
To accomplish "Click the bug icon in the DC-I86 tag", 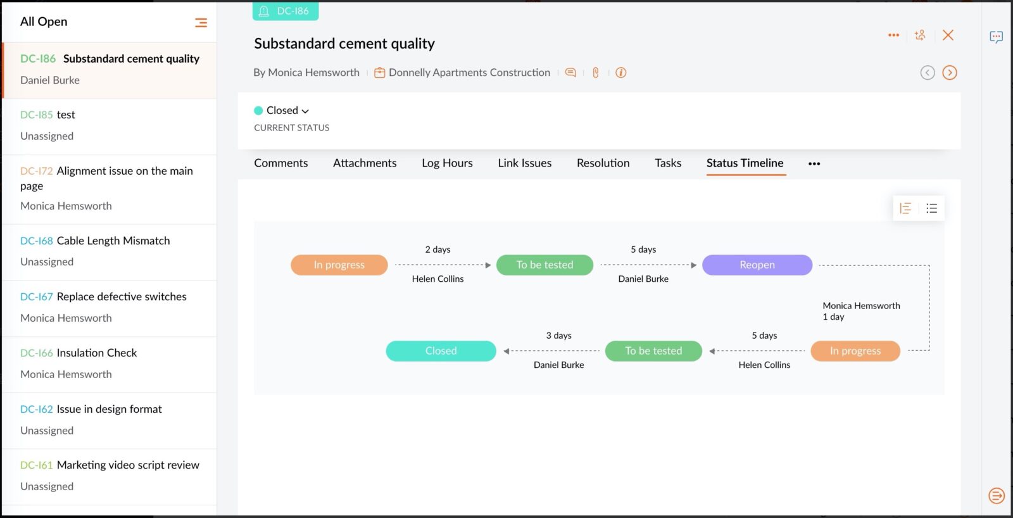I will [264, 11].
